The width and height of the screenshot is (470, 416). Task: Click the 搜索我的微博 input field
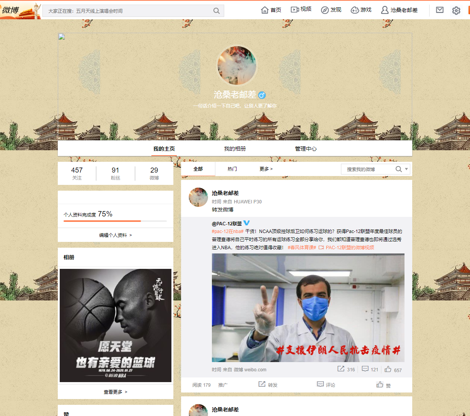(x=366, y=169)
